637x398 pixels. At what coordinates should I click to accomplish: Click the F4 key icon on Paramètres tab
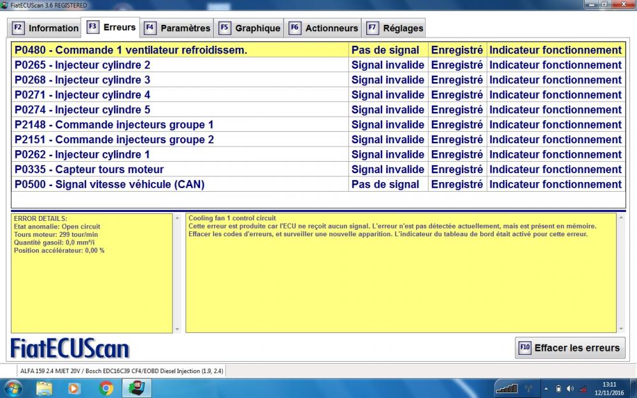tap(150, 27)
